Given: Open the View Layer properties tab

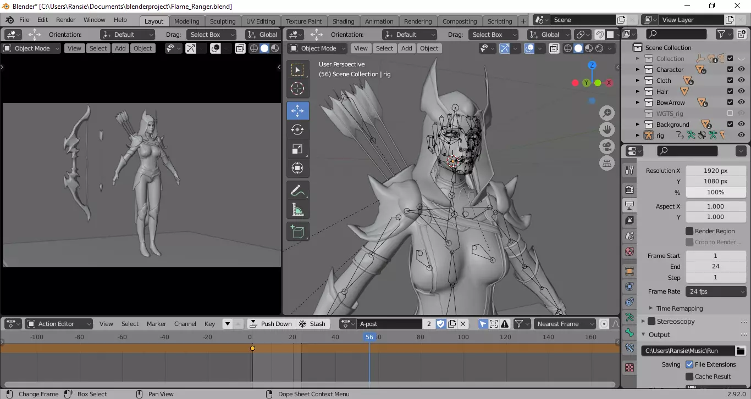Looking at the screenshot, I should pyautogui.click(x=629, y=220).
